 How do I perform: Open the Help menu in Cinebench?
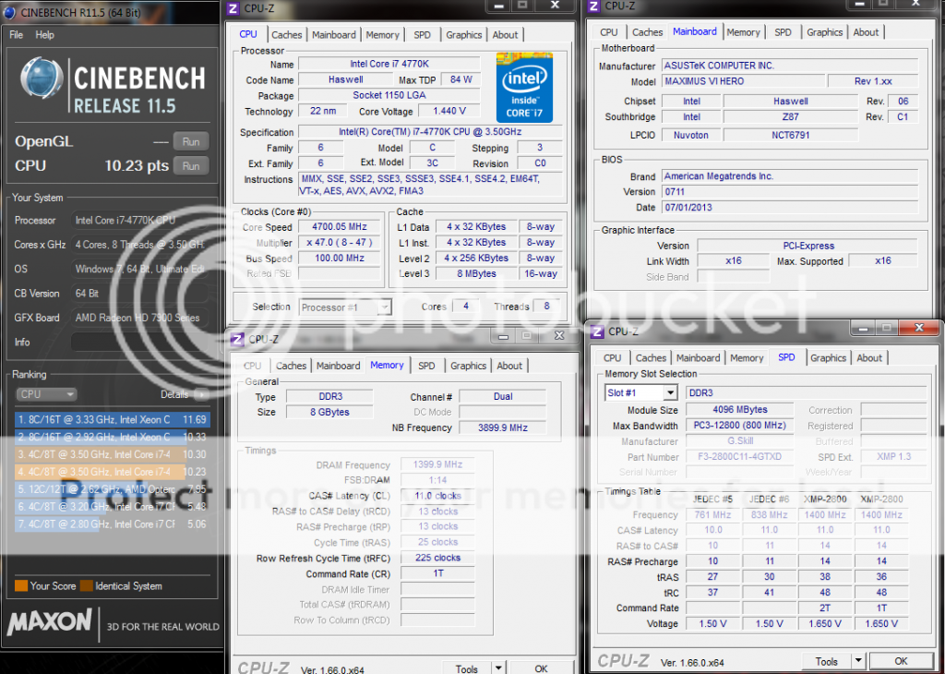(45, 35)
